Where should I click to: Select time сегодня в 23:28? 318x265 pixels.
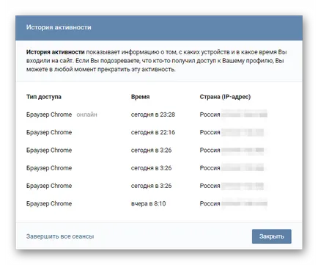[153, 115]
